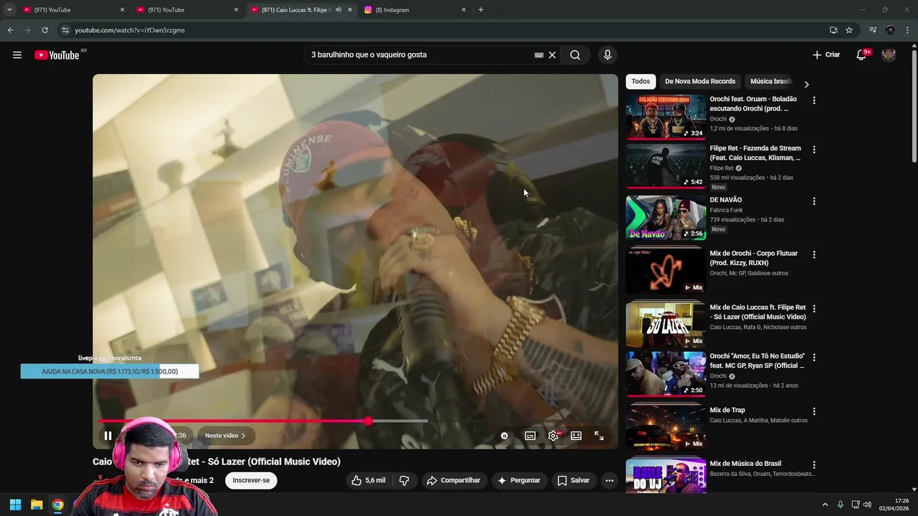Mute the Caio Luccas tab via speaker icon
Image resolution: width=918 pixels, height=516 pixels.
pyautogui.click(x=338, y=10)
